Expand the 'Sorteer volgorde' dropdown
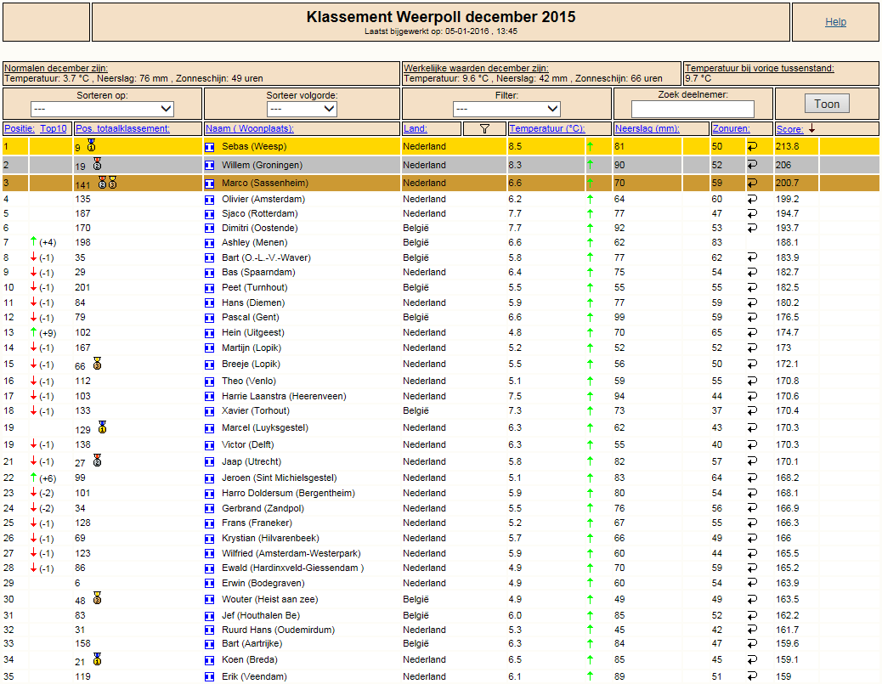Image resolution: width=882 pixels, height=684 pixels. tap(302, 109)
